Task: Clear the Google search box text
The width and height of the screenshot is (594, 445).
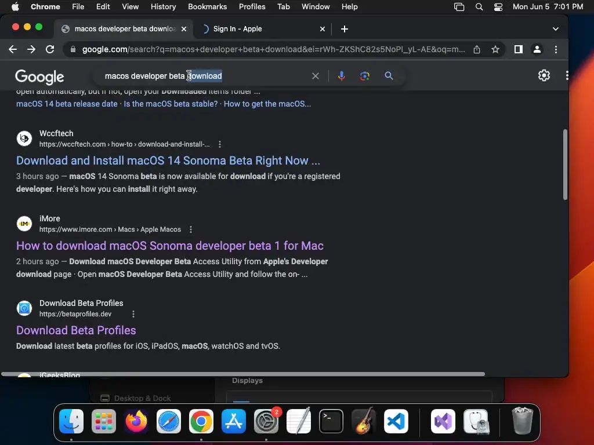Action: pos(315,76)
